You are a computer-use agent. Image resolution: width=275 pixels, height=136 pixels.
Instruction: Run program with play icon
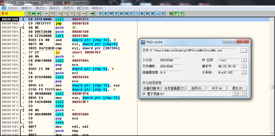click(47, 14)
